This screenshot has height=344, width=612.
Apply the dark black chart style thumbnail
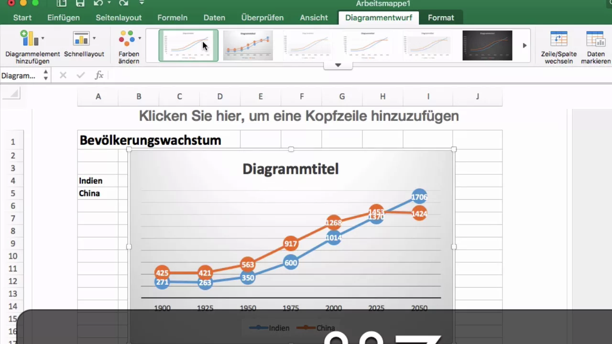[487, 45]
